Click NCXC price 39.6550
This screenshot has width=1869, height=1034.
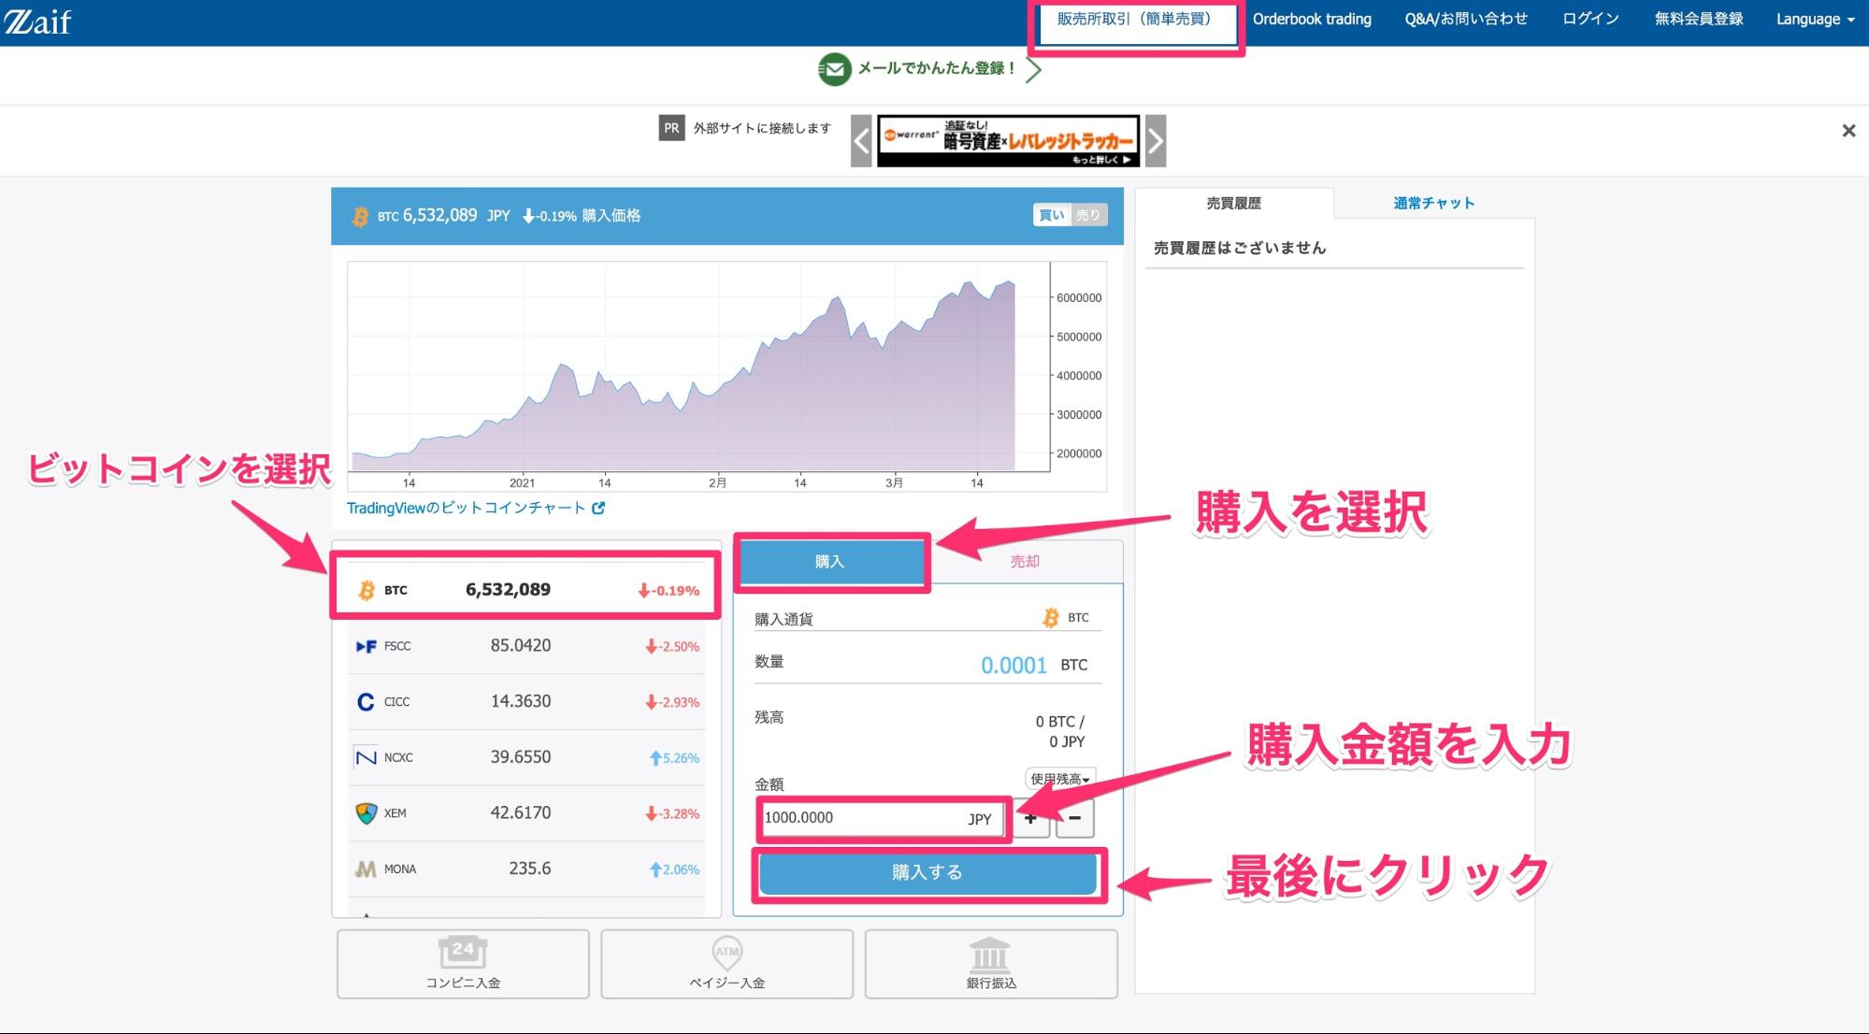[520, 757]
